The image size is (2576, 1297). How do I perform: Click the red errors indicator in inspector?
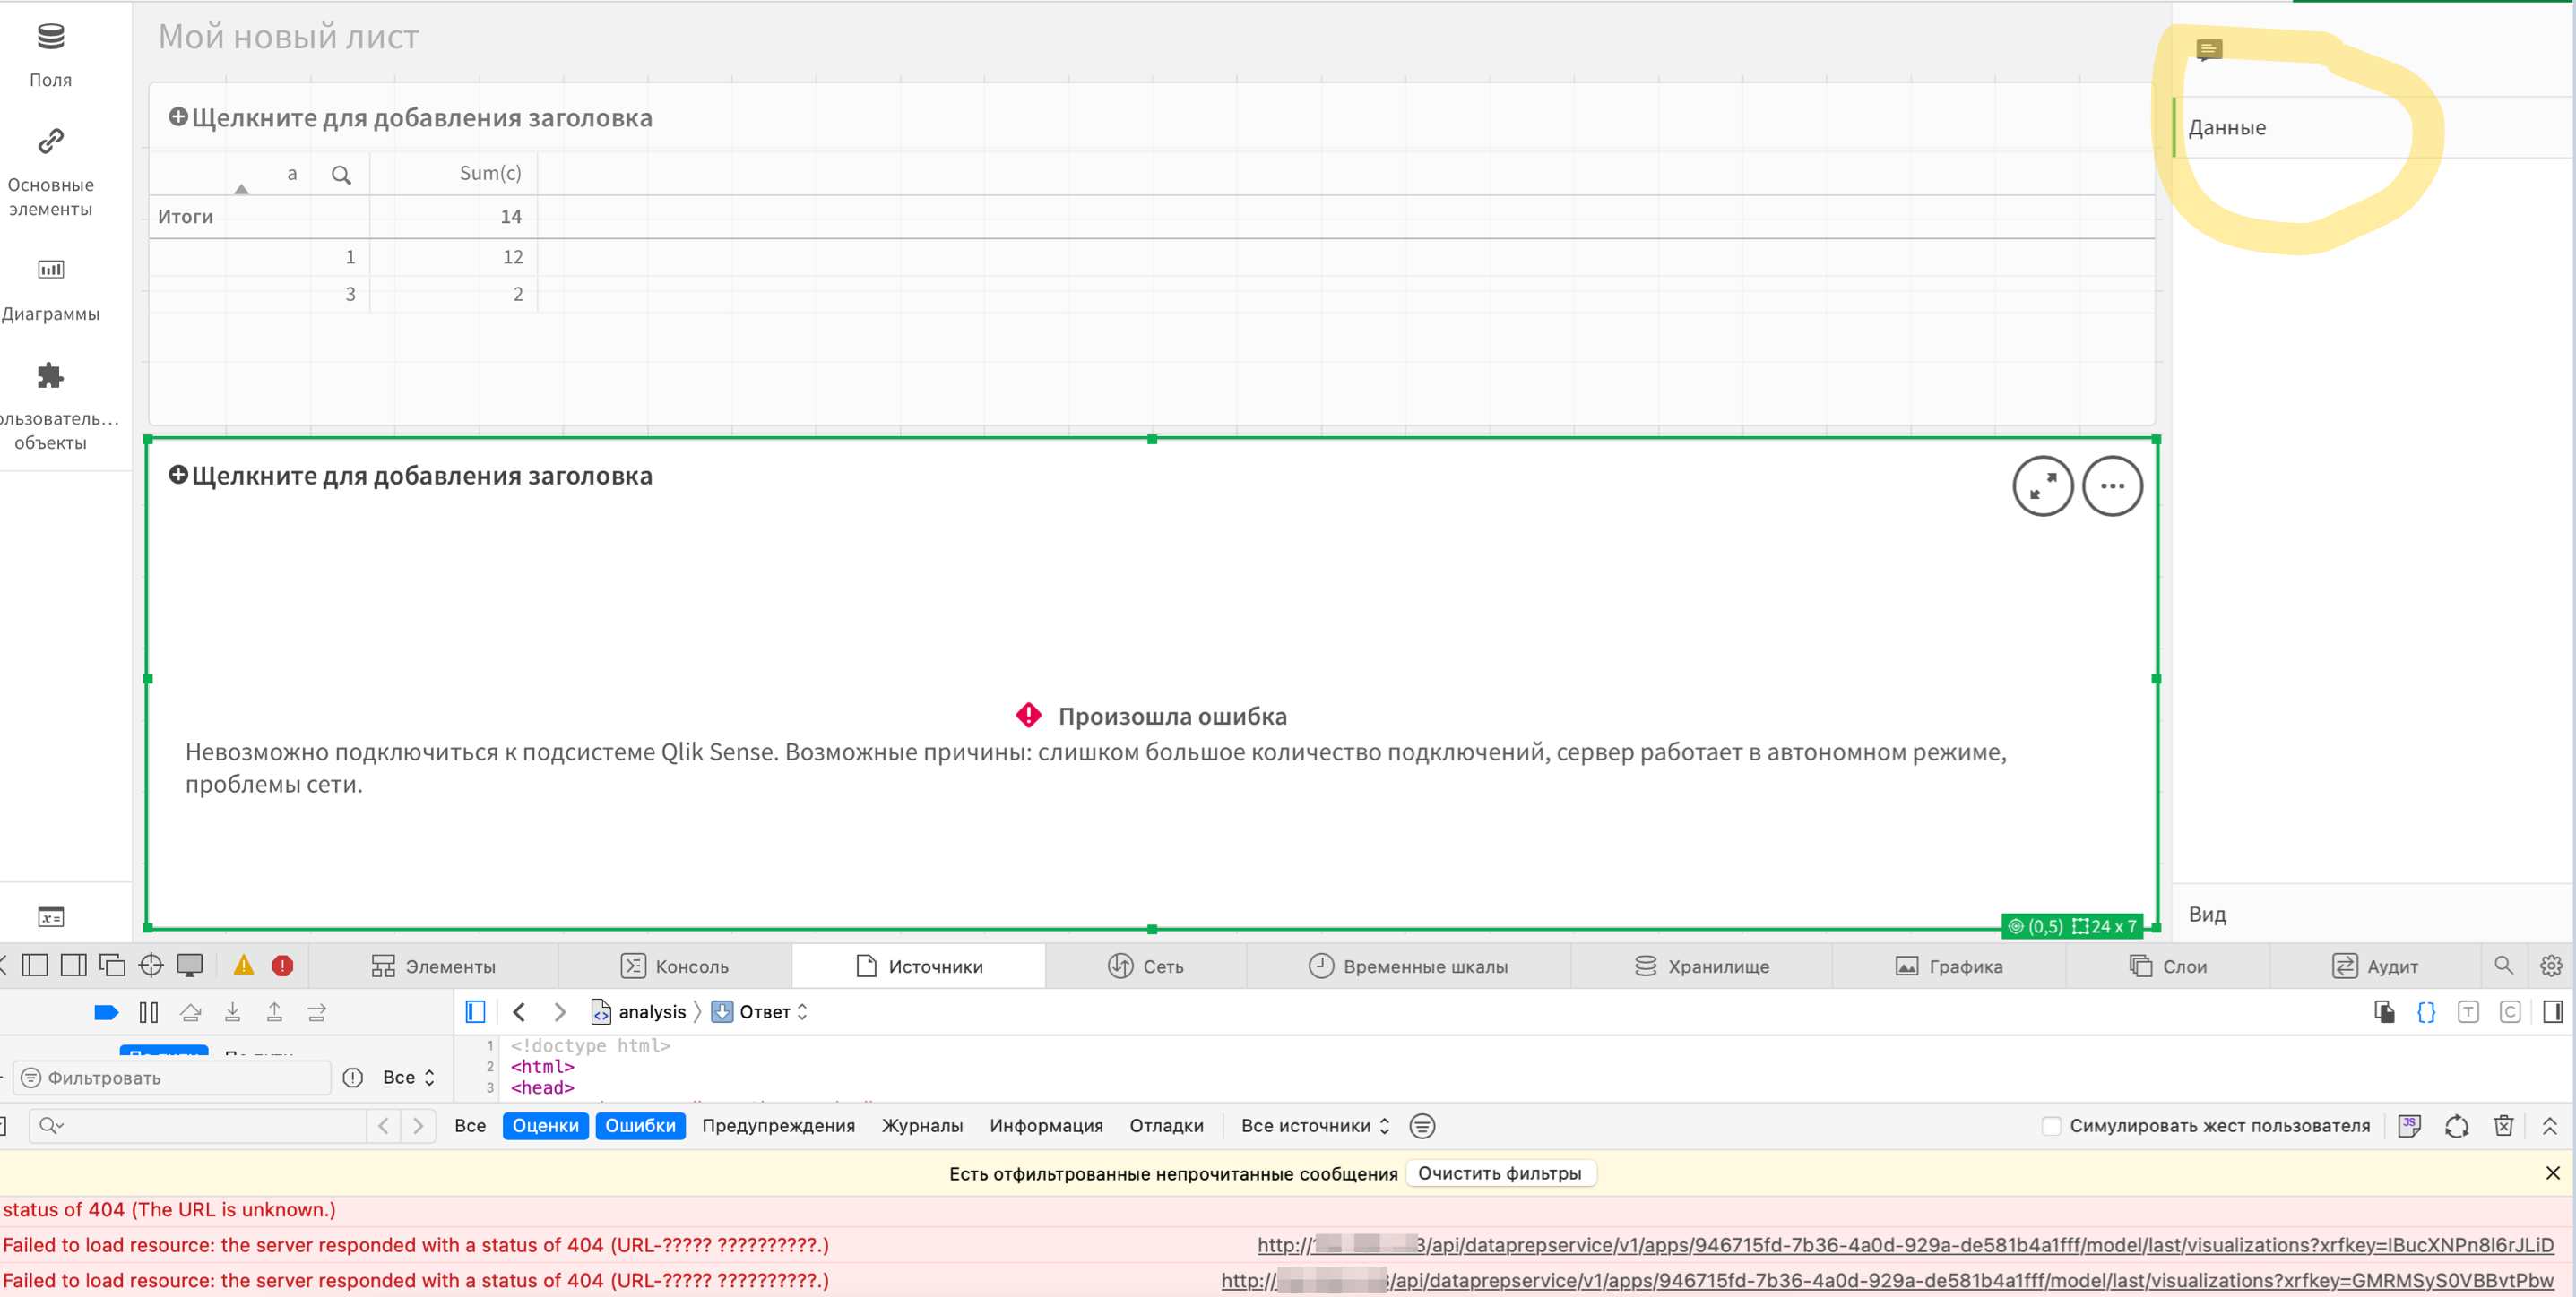point(283,966)
